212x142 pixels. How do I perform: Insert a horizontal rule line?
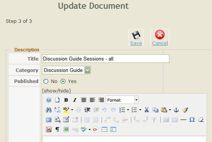pos(183,120)
